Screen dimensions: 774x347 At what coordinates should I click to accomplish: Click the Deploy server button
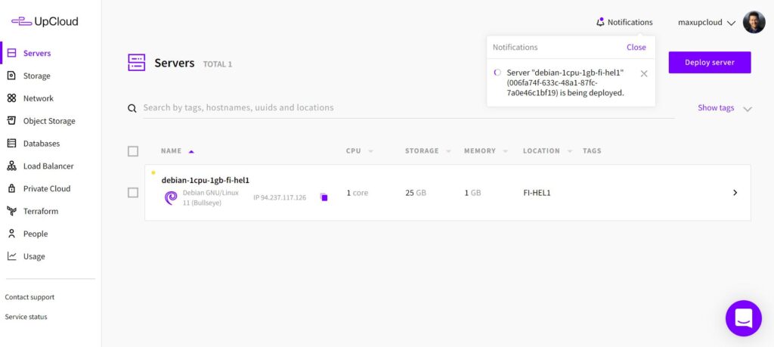tap(709, 63)
